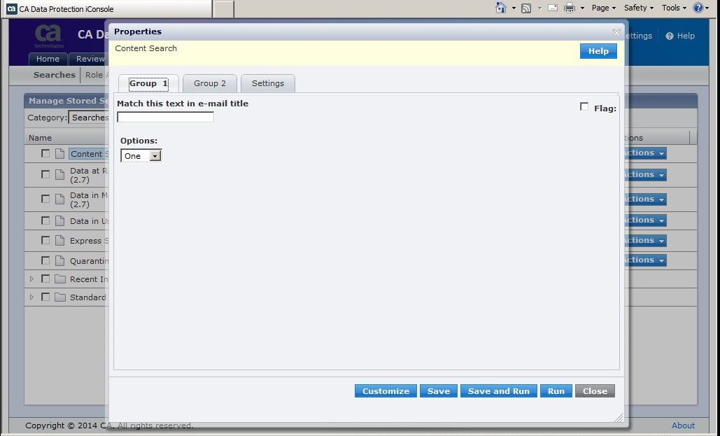
Task: Click the Data in Use document icon
Action: pyautogui.click(x=59, y=220)
